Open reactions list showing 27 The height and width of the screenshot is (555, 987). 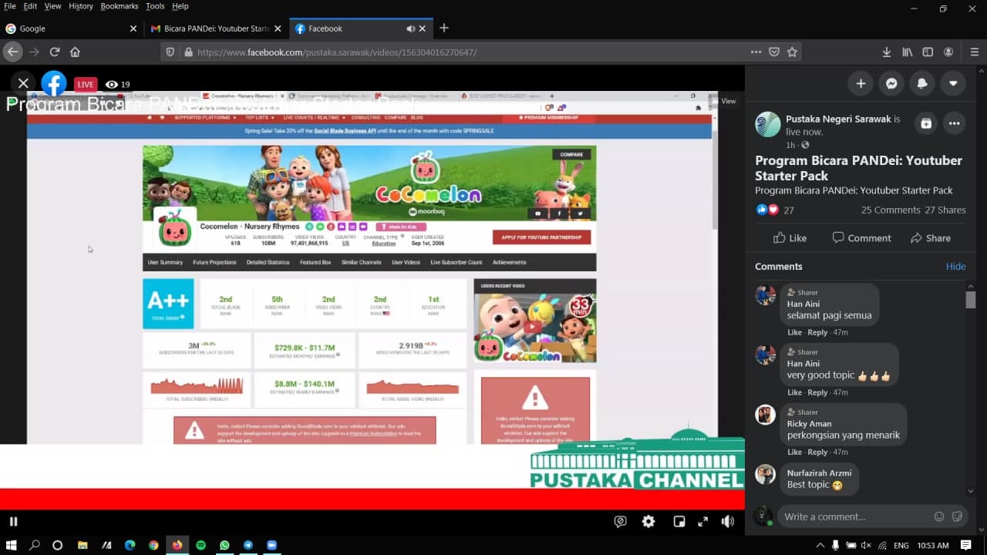775,210
